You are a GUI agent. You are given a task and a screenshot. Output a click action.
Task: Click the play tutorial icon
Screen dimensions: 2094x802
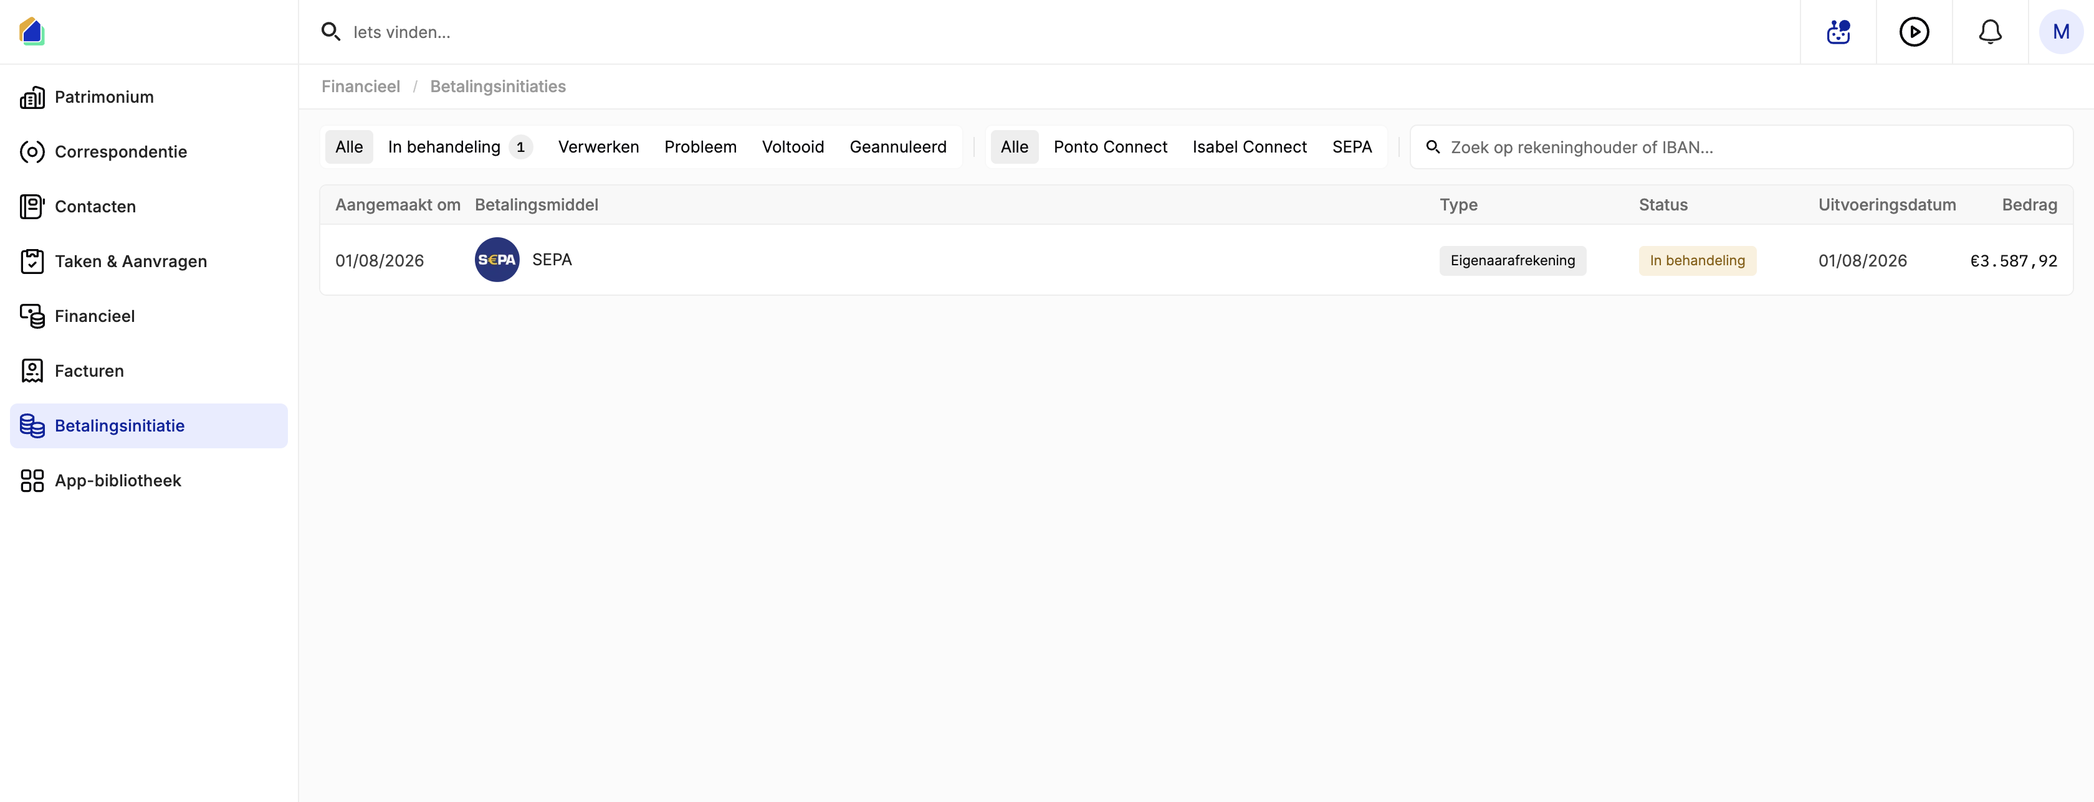1913,32
